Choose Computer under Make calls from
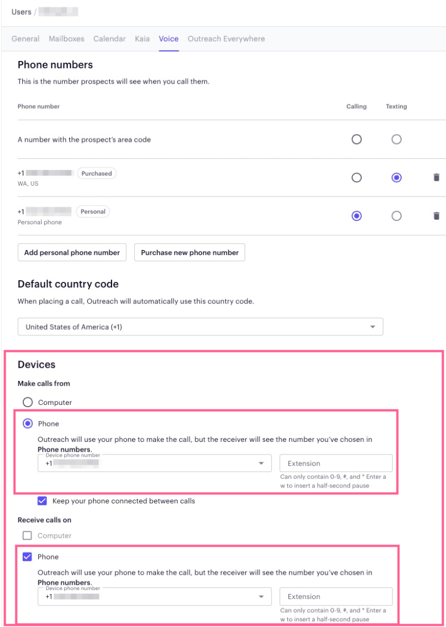The height and width of the screenshot is (627, 446). pos(27,402)
